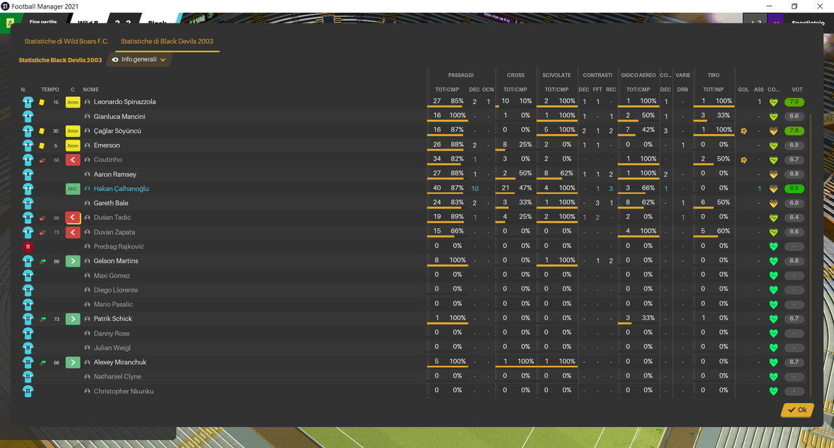Click TIRO column group header

click(x=713, y=75)
